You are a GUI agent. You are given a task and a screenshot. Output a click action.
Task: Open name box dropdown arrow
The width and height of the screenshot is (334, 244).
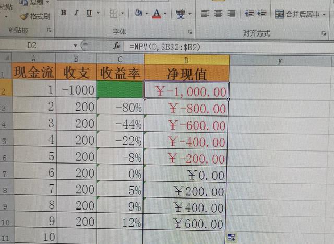point(75,45)
